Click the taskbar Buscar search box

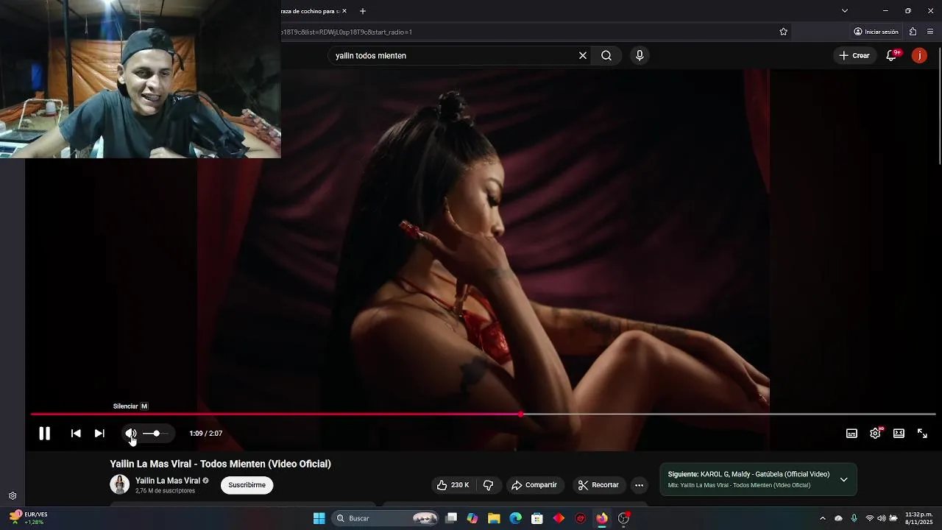coord(386,518)
